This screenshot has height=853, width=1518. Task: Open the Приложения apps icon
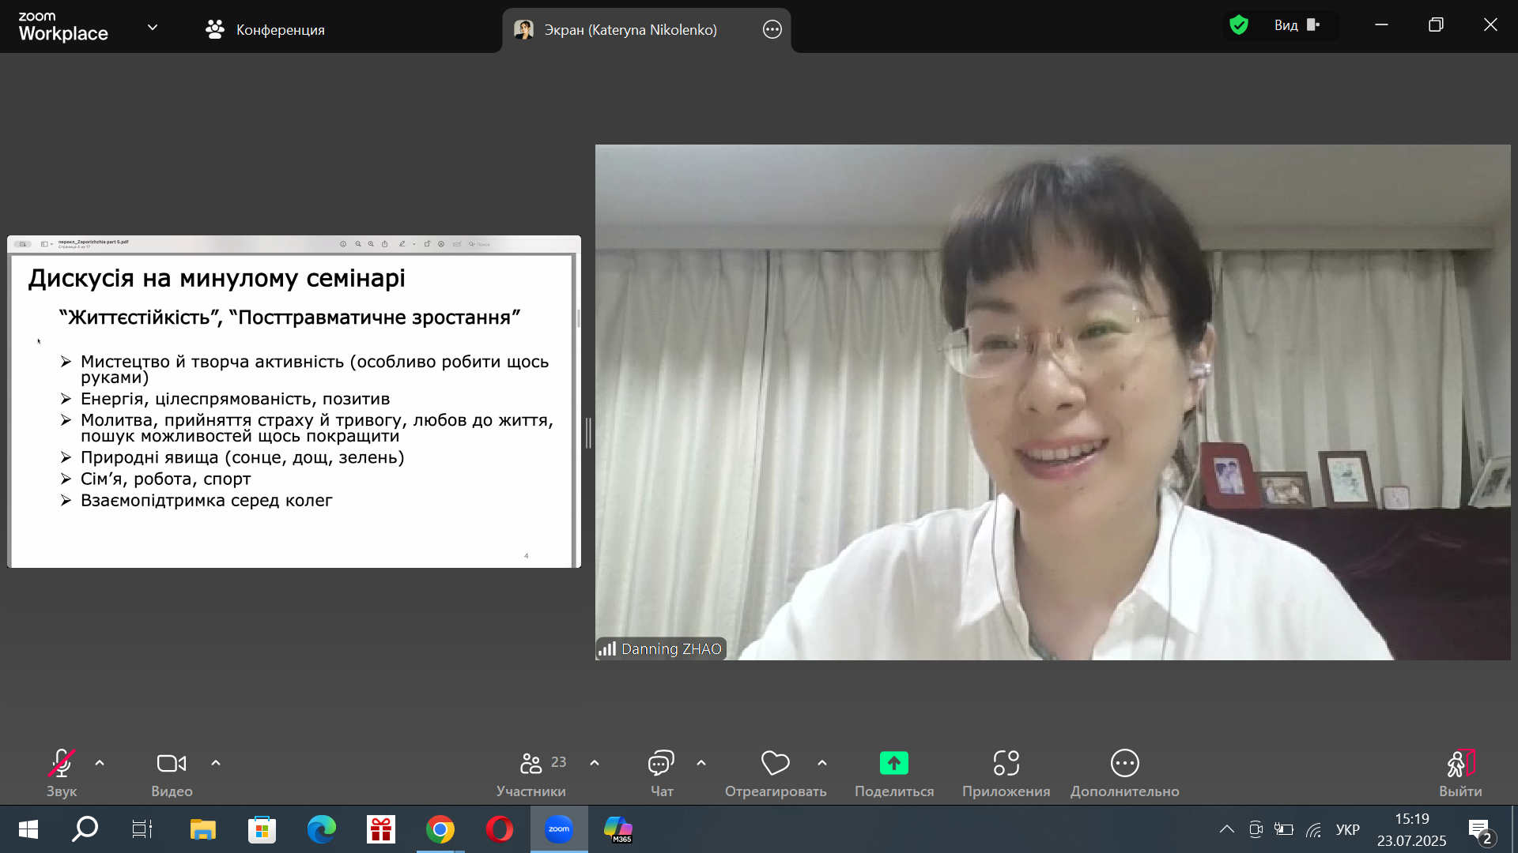(1006, 763)
